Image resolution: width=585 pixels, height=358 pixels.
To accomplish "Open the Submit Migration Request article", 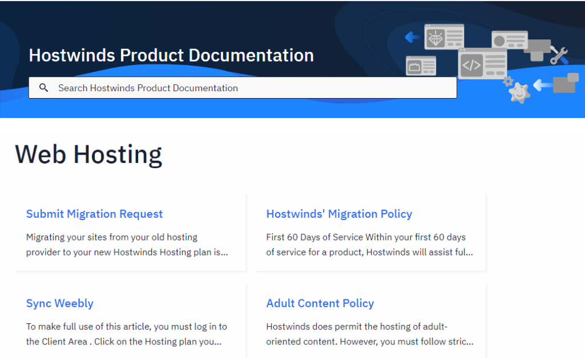I will pos(94,214).
